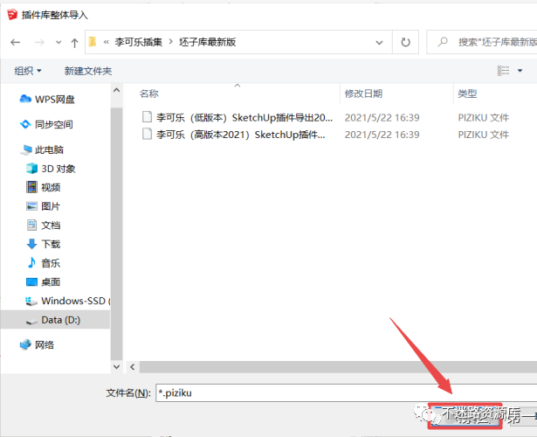Click the navigation pane scroll up arrow
This screenshot has width=537, height=437.
pyautogui.click(x=116, y=90)
